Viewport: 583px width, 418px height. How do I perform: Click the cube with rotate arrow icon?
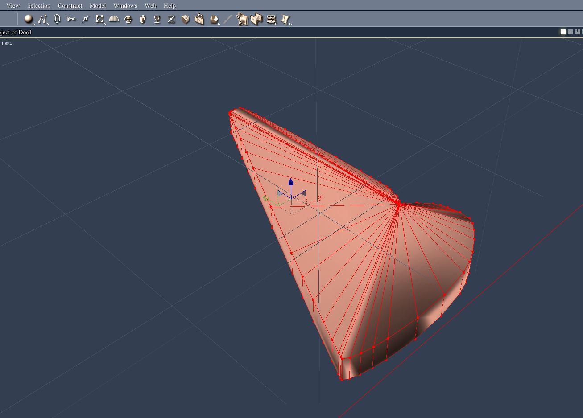coord(199,19)
